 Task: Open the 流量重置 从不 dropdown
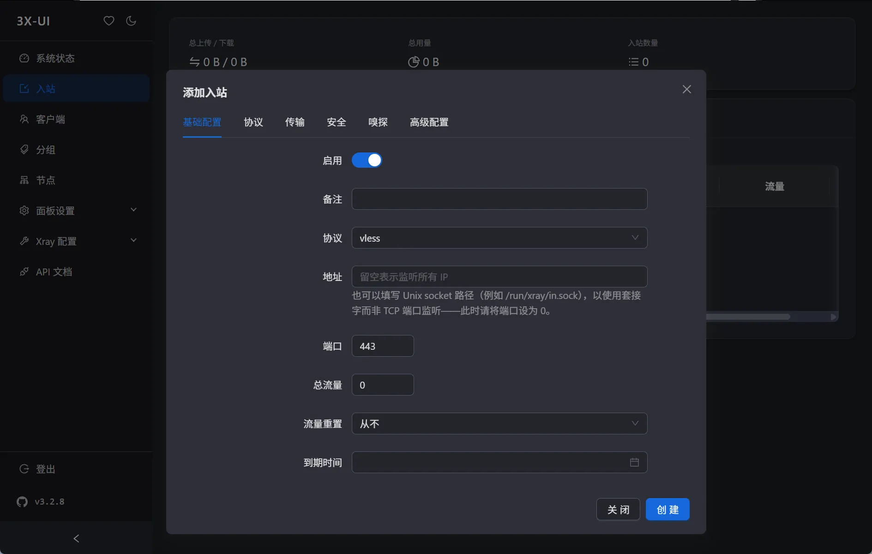point(499,424)
